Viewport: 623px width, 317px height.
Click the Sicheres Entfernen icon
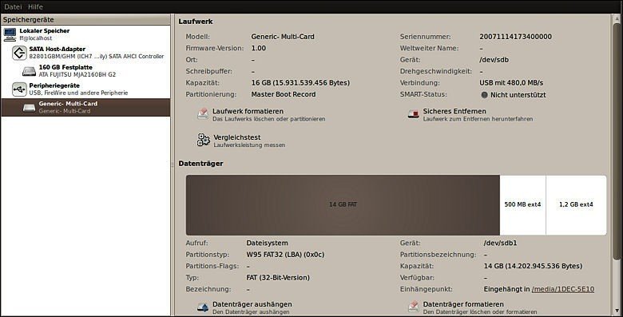(x=413, y=114)
